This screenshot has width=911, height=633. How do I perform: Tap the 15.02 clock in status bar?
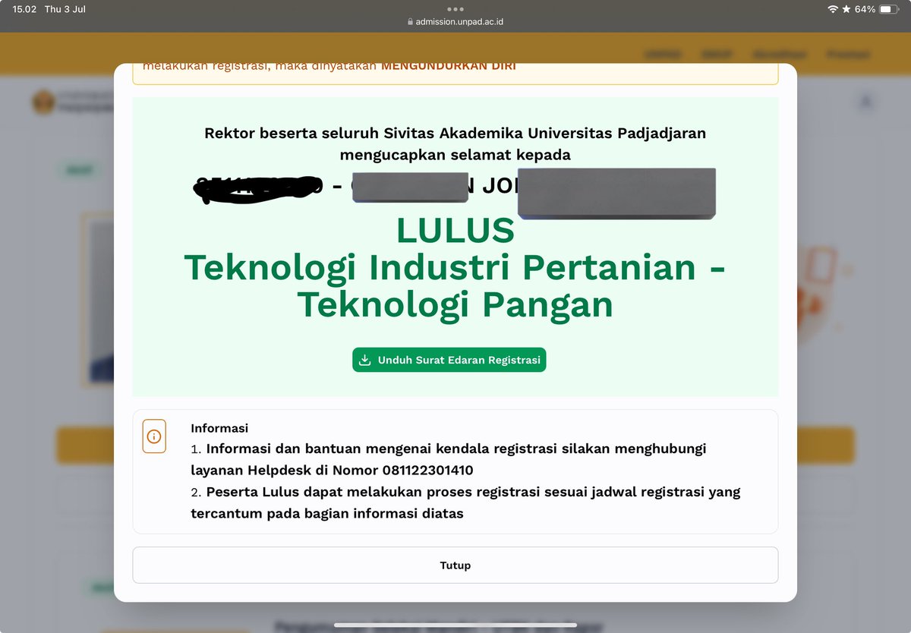tap(24, 9)
